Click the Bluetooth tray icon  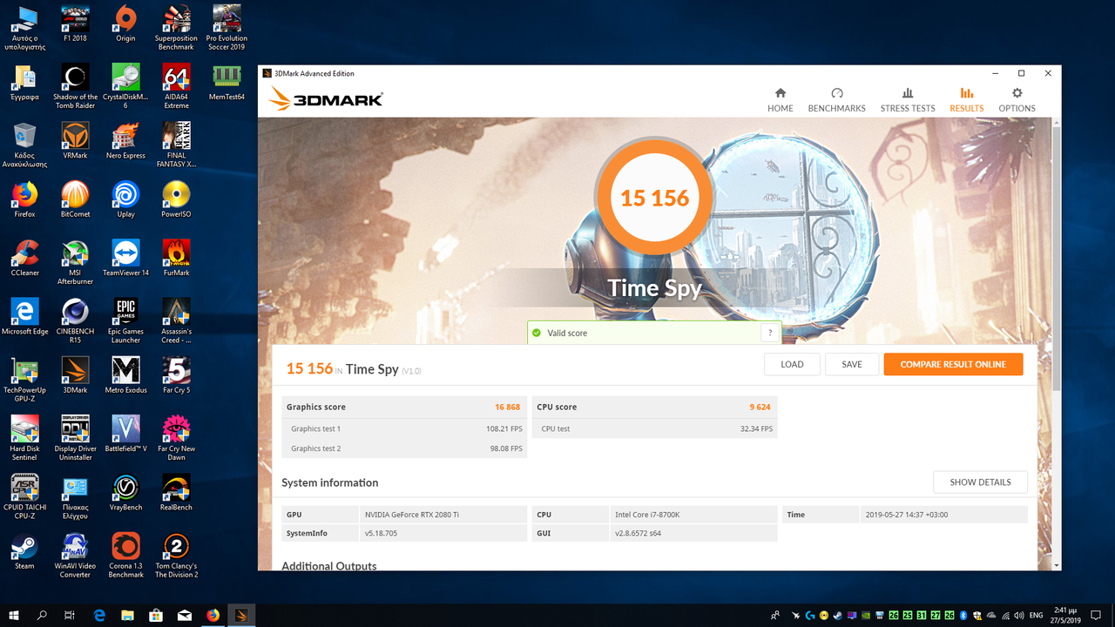coord(963,615)
